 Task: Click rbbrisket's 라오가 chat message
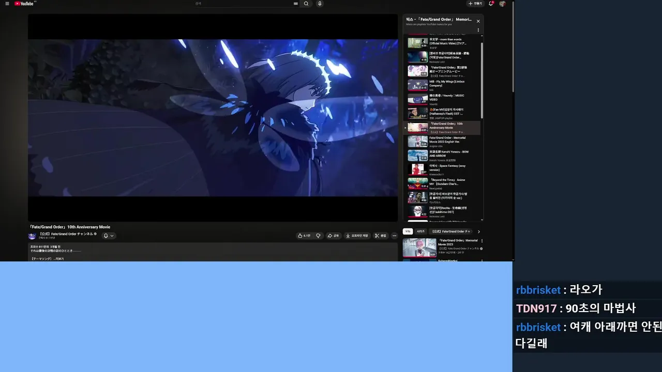559,290
